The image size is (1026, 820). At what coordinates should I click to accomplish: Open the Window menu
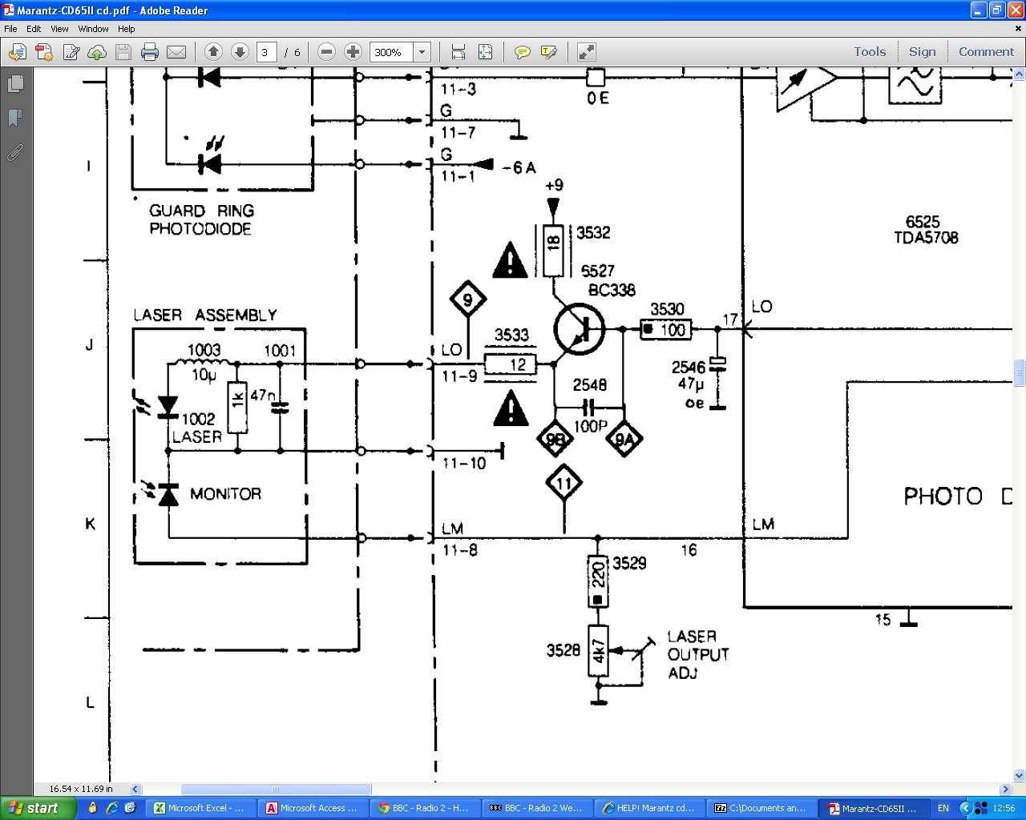93,28
